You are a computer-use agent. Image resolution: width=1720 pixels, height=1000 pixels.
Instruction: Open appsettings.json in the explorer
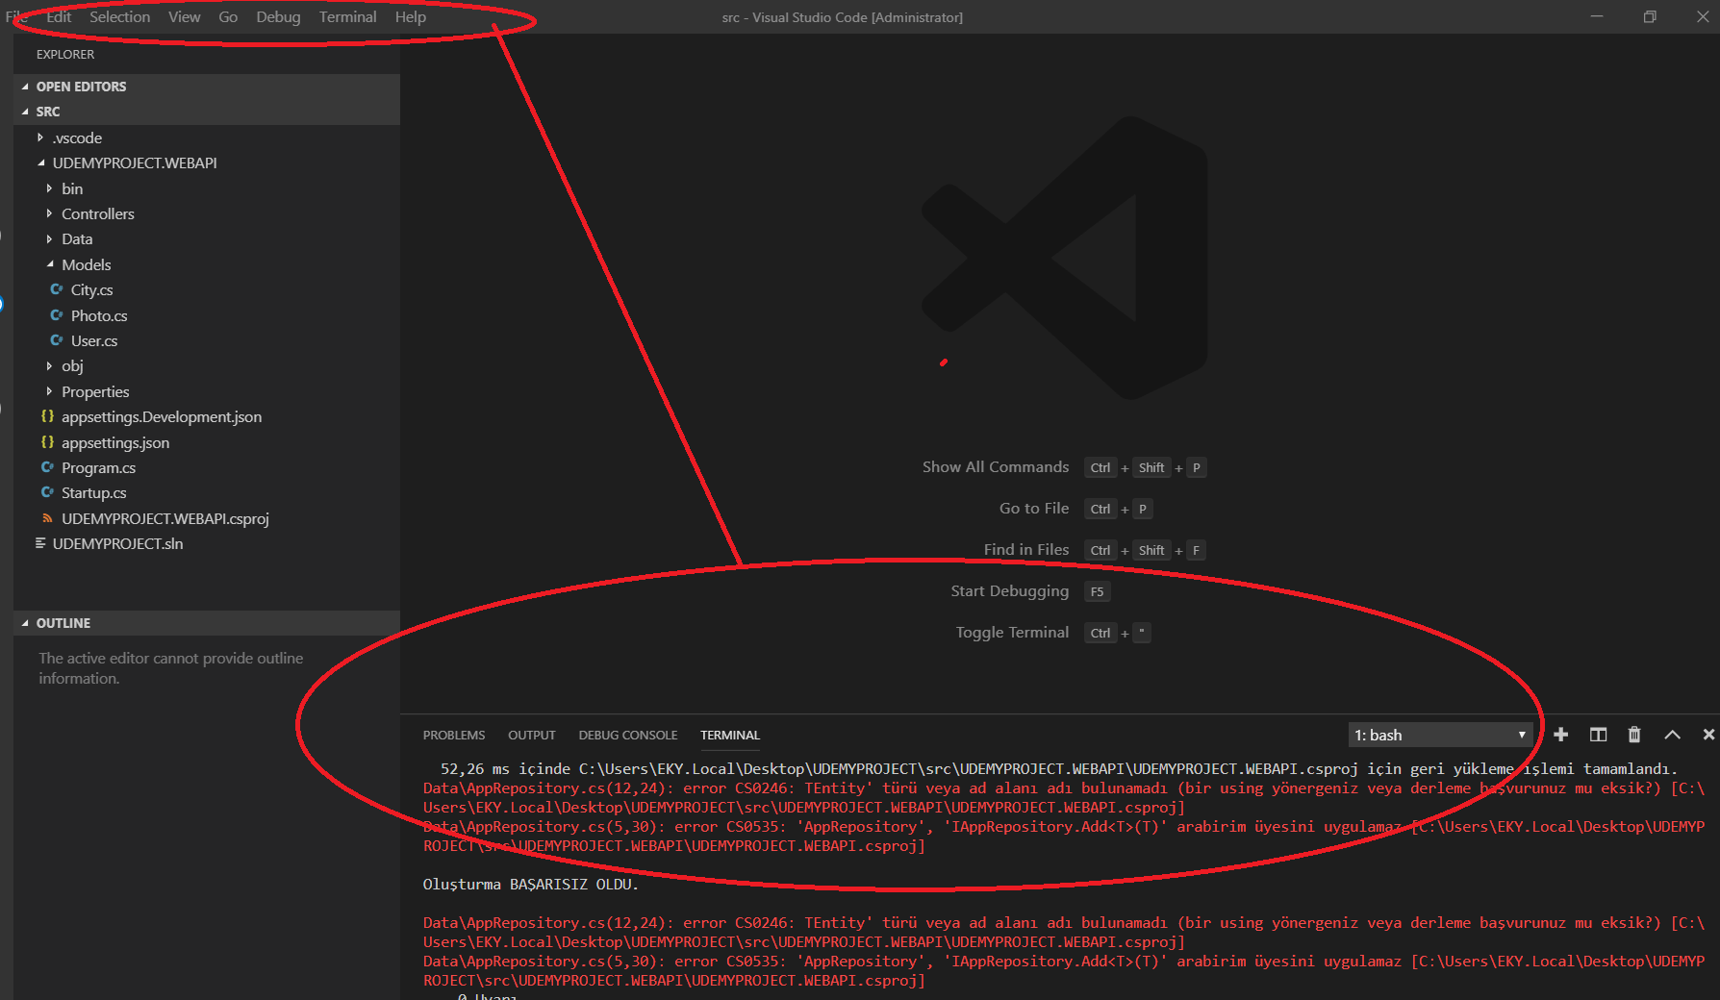click(115, 443)
